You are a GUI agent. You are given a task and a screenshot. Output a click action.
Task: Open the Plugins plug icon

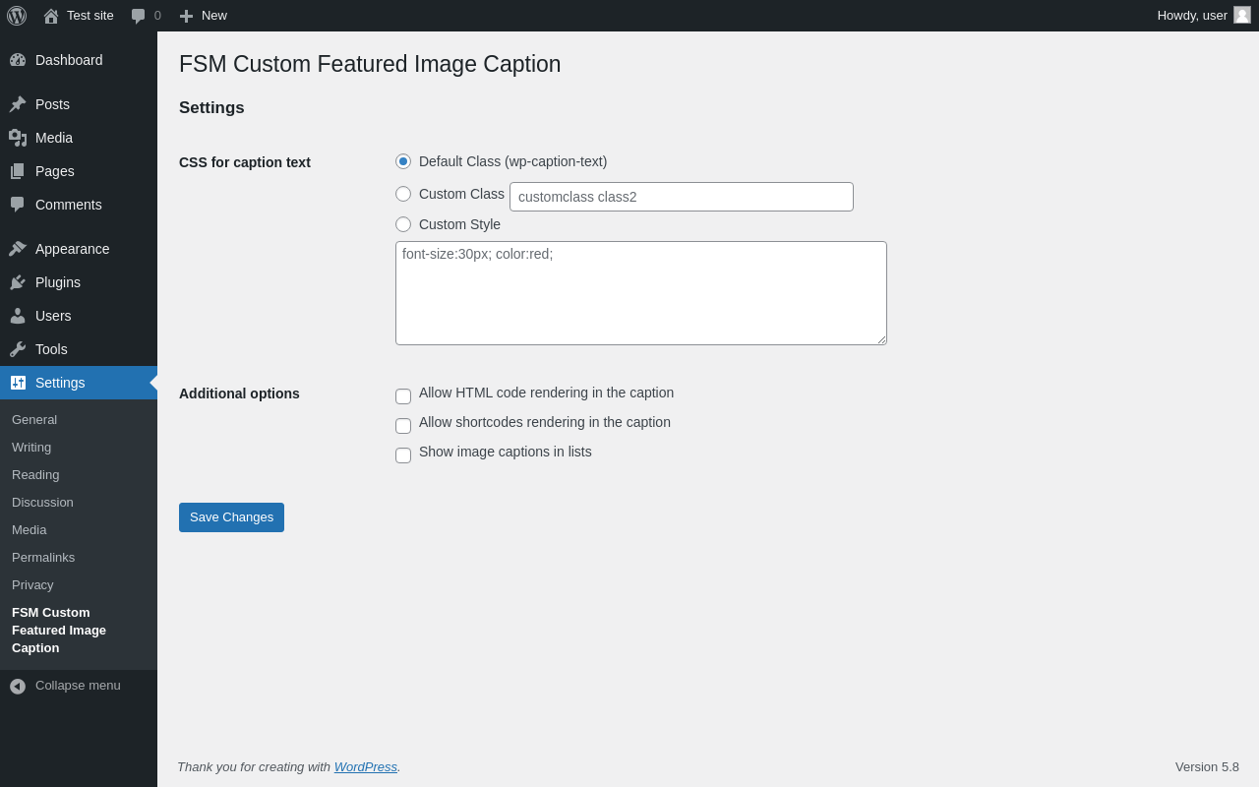(18, 282)
